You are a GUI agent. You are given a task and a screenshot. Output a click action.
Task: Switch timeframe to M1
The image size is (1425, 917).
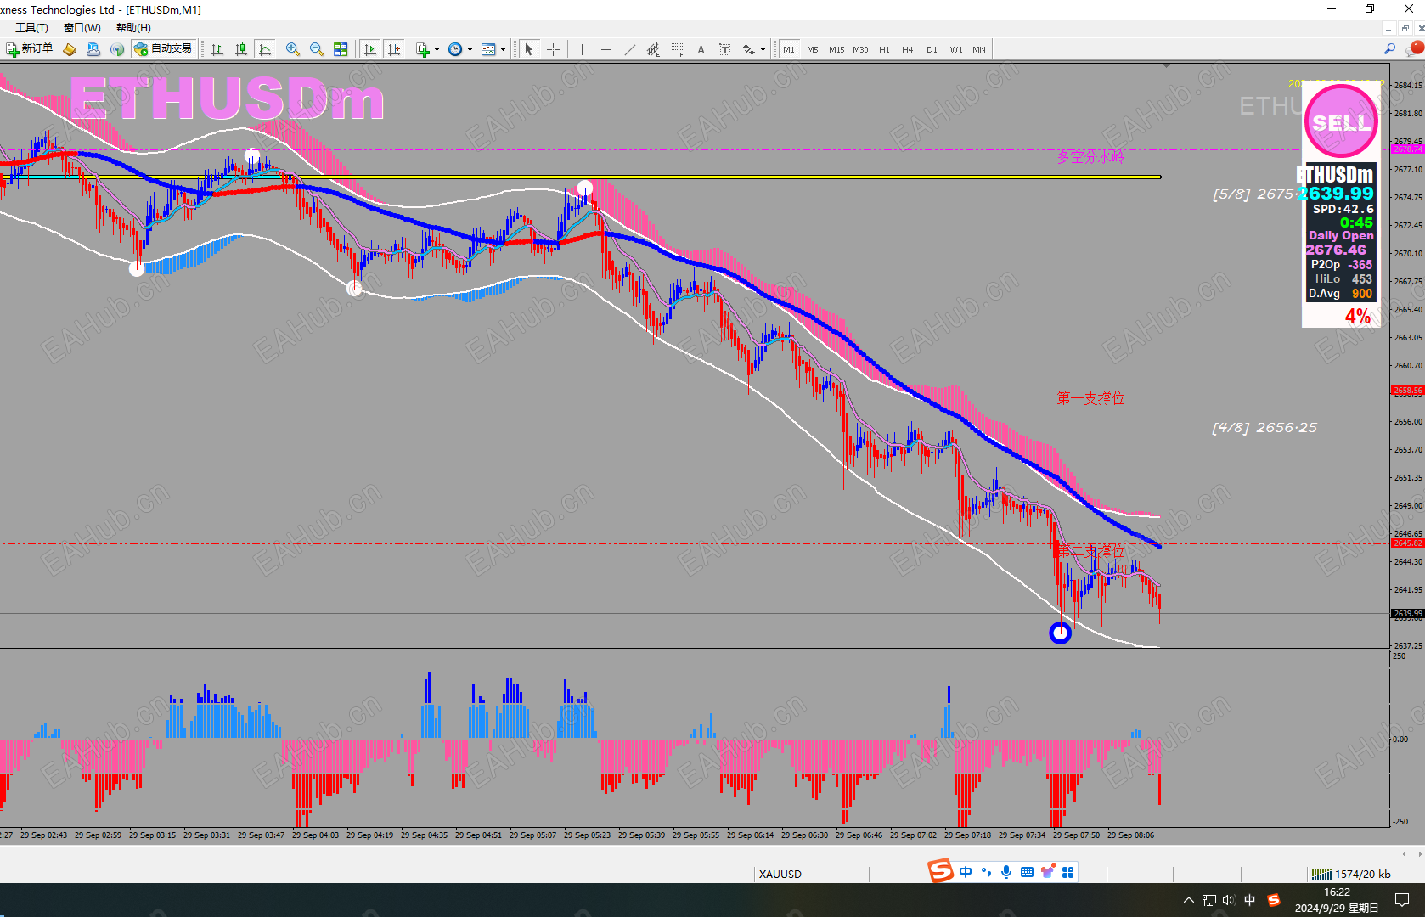coord(789,49)
